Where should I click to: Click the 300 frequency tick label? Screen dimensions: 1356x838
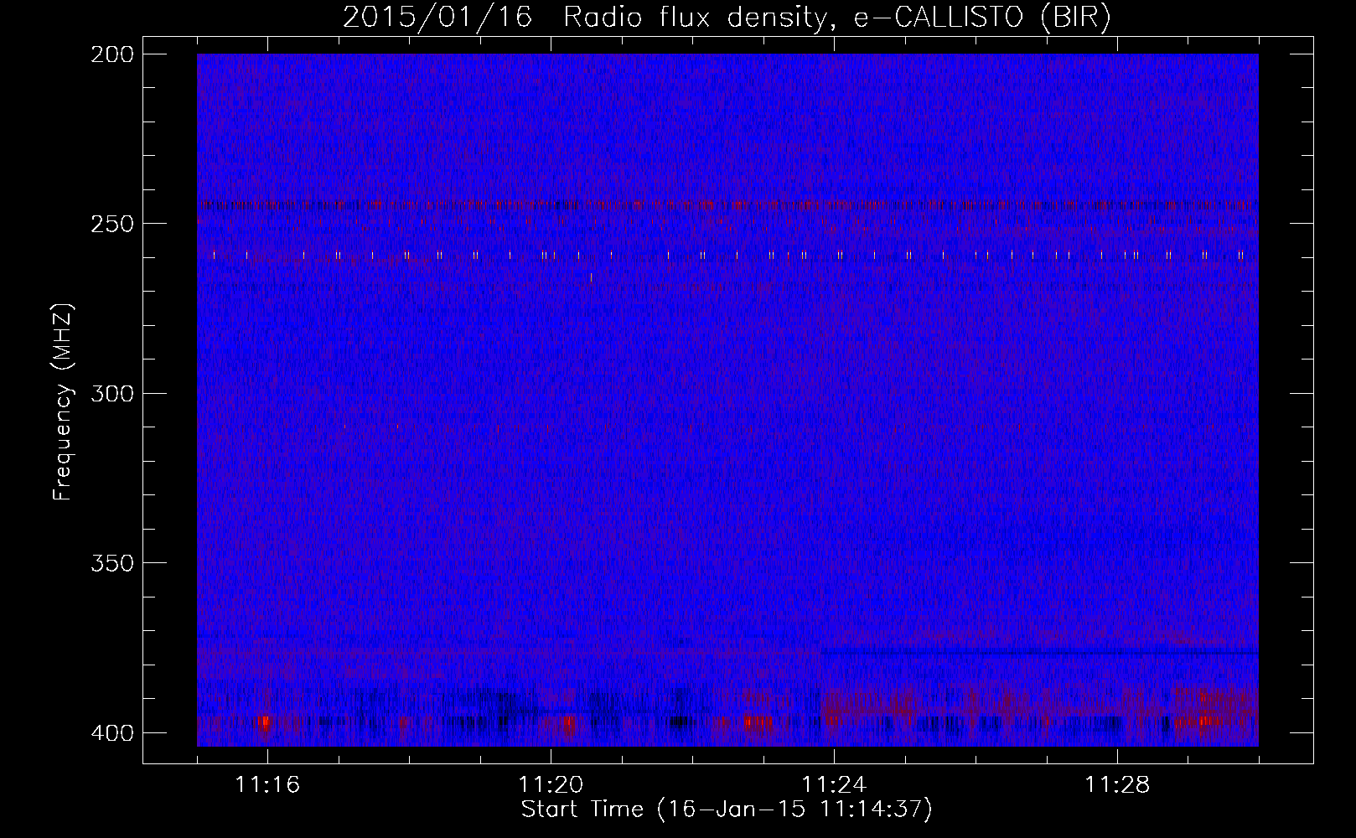pyautogui.click(x=111, y=393)
